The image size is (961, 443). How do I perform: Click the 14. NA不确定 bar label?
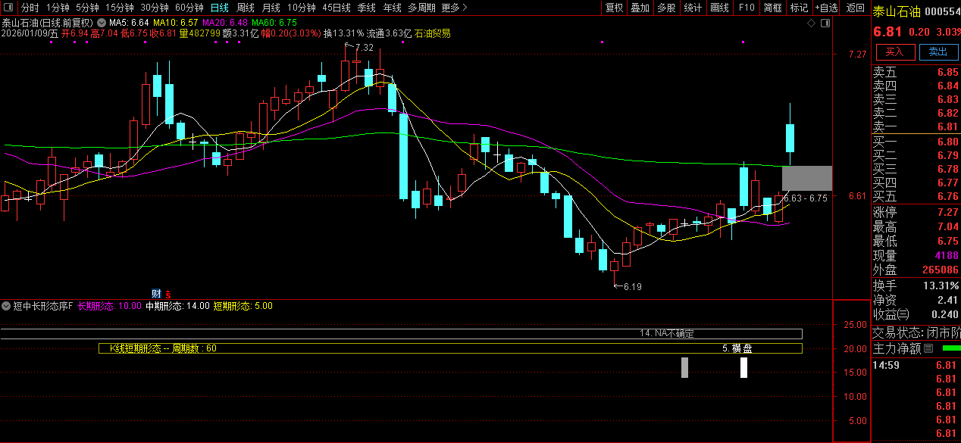(x=667, y=333)
